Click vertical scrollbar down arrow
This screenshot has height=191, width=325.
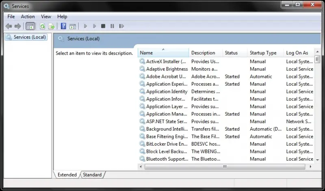pos(317,160)
